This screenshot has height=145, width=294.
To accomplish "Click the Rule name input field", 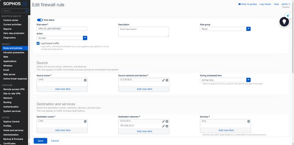I will [x=62, y=29].
